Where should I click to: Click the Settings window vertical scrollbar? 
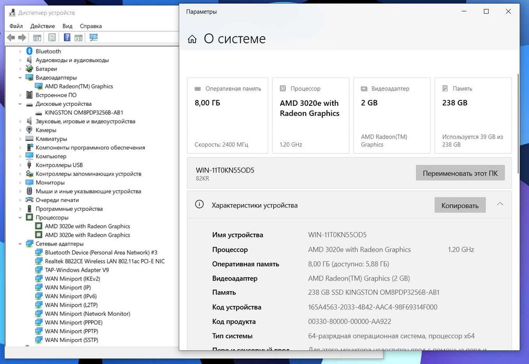point(518,124)
